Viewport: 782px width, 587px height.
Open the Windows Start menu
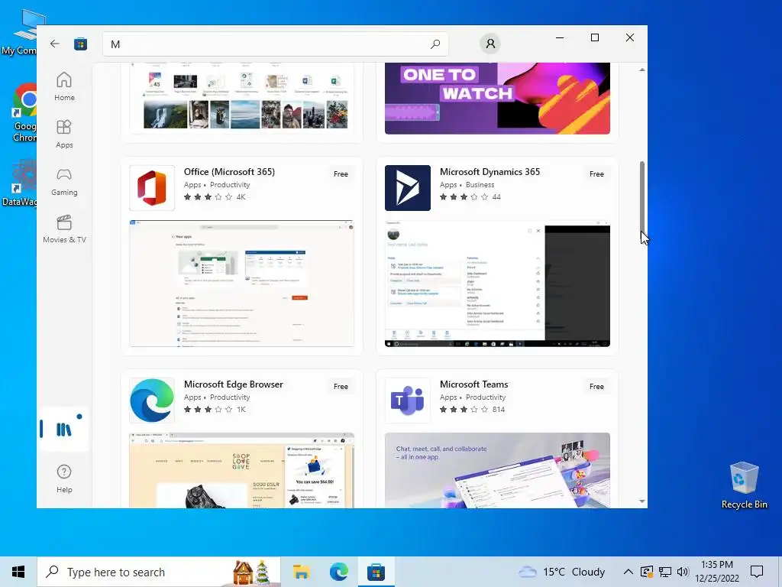coord(18,572)
